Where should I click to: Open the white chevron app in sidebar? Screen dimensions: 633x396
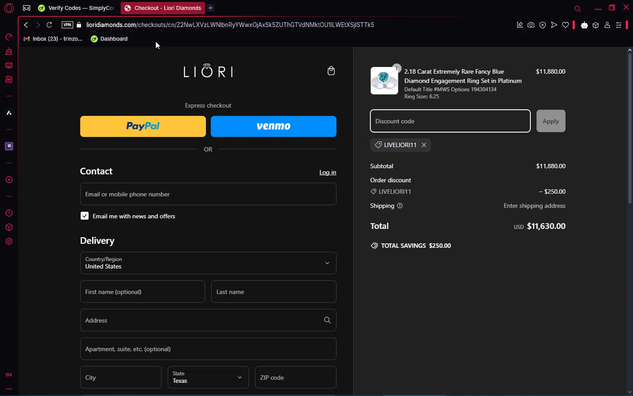(9, 113)
